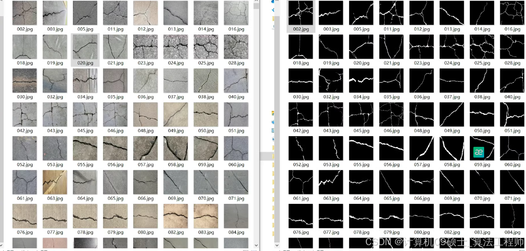Viewport: 526px width, 251px height.
Task: Click right window navigation pane scroll-down arrow
Action: (277, 246)
